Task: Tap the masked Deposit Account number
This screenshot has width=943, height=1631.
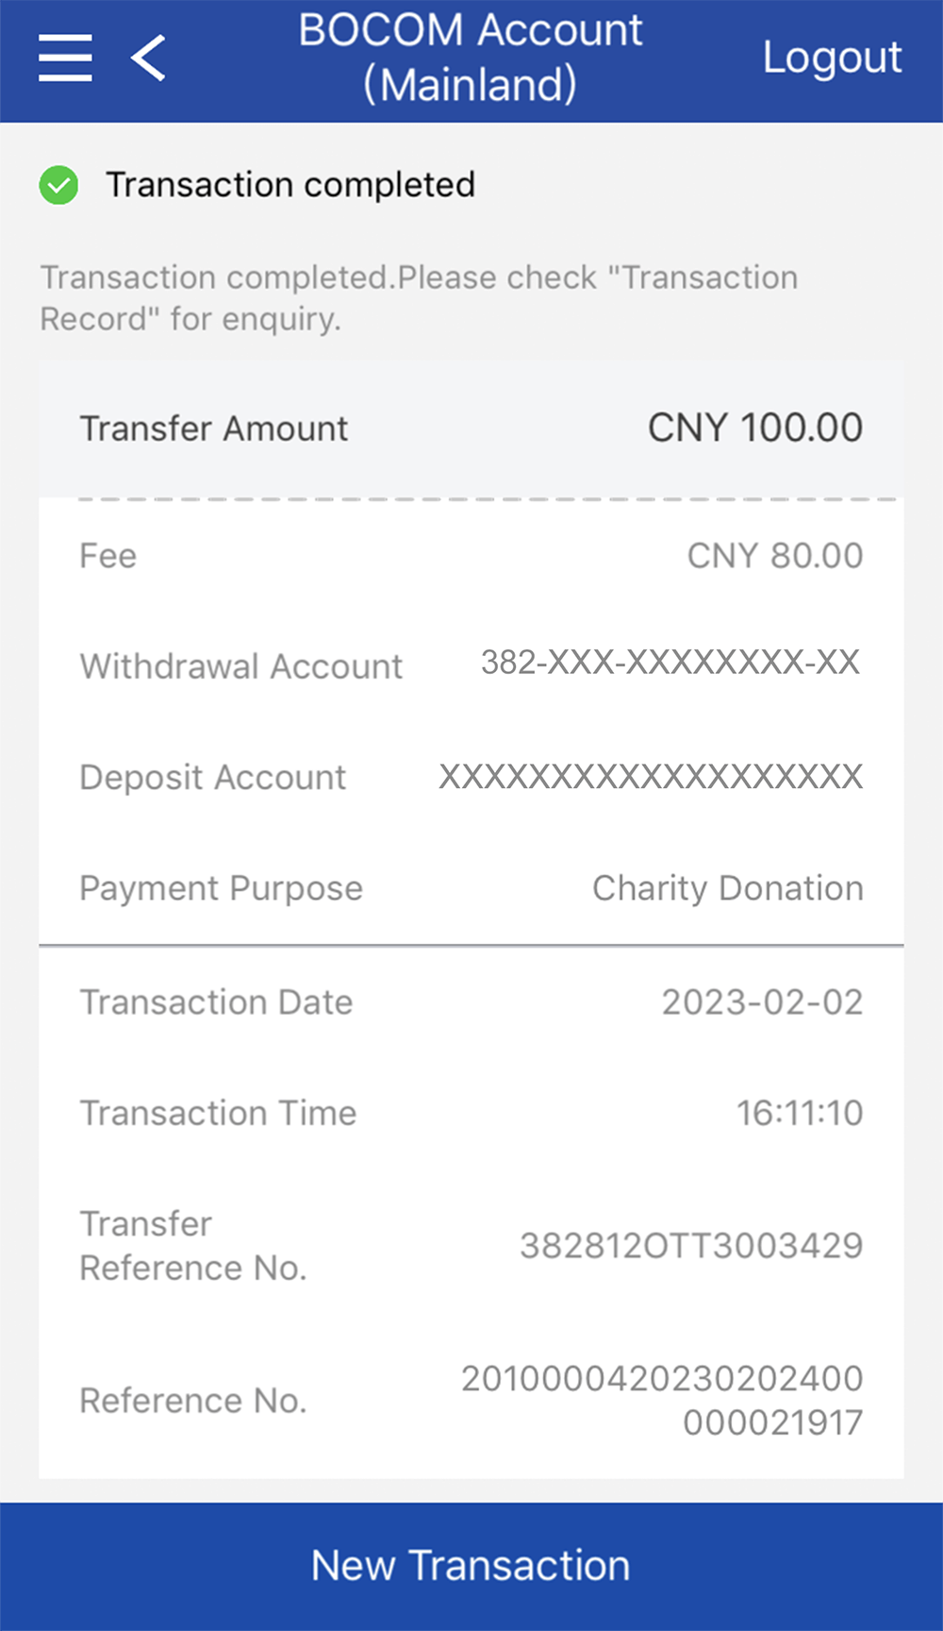Action: 651,777
